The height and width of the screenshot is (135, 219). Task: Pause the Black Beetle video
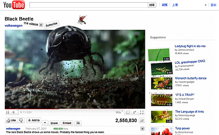8,112
